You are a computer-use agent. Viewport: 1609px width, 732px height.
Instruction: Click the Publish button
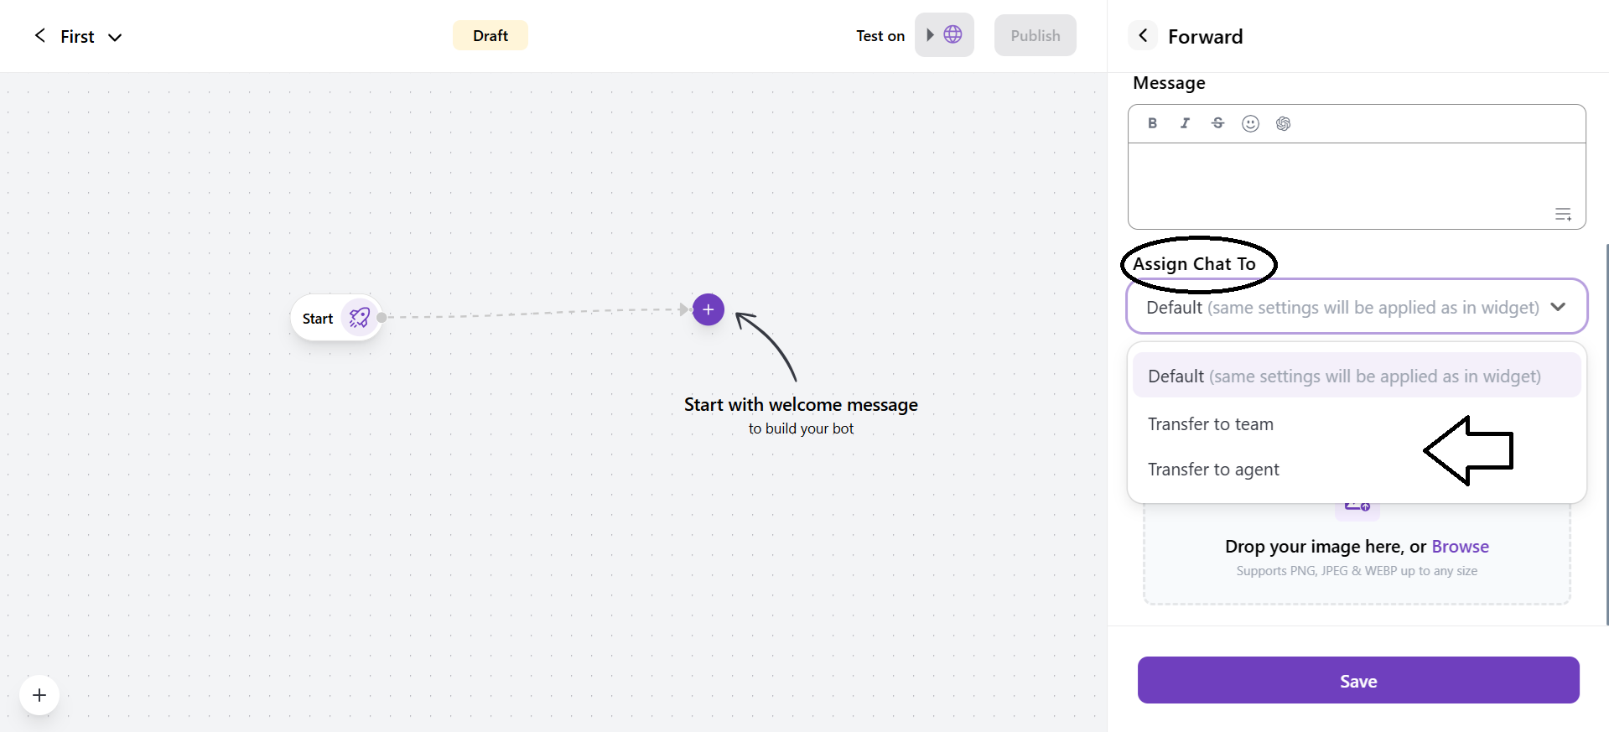[x=1035, y=35]
